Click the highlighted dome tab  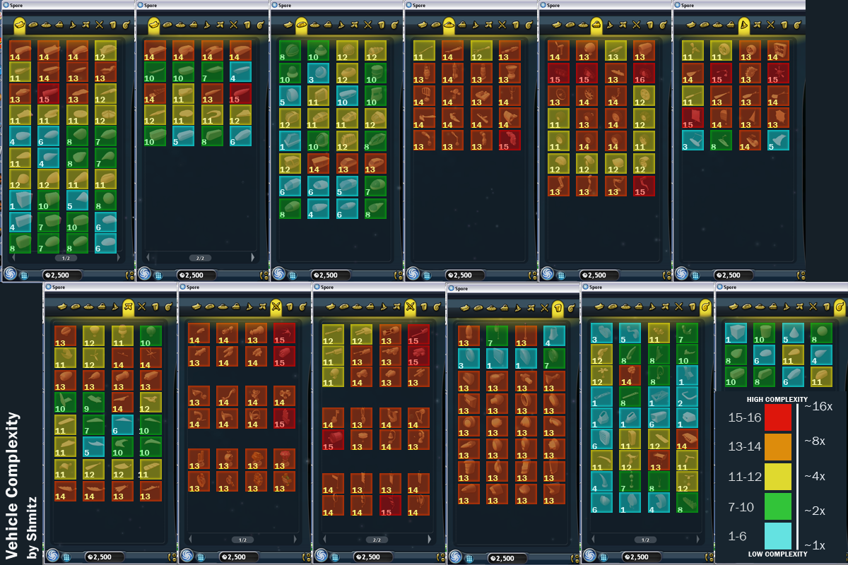tap(596, 25)
